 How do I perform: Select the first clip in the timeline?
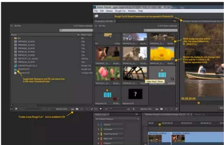click(159, 138)
